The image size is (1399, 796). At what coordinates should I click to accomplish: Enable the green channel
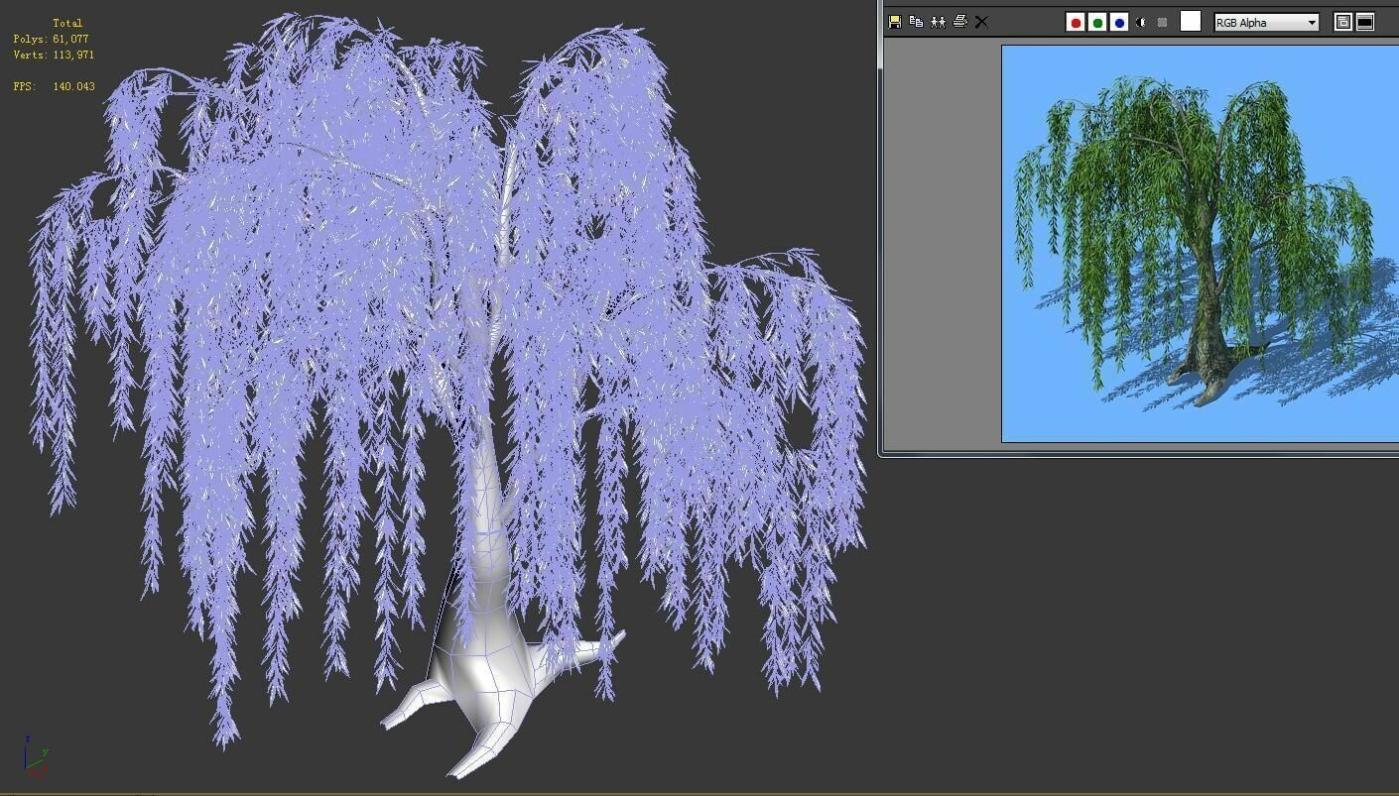pyautogui.click(x=1097, y=22)
